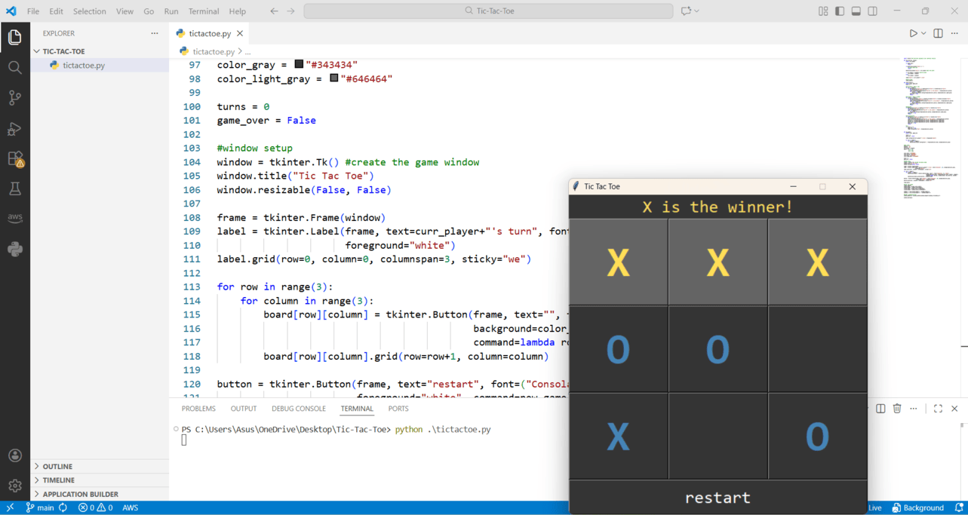Open the AWS toolkit panel

click(14, 219)
